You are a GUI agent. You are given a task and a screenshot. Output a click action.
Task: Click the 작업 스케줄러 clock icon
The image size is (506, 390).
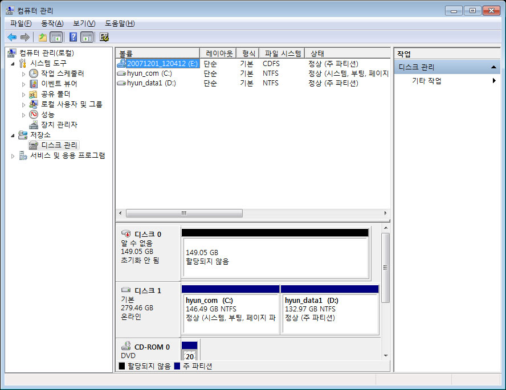point(34,73)
